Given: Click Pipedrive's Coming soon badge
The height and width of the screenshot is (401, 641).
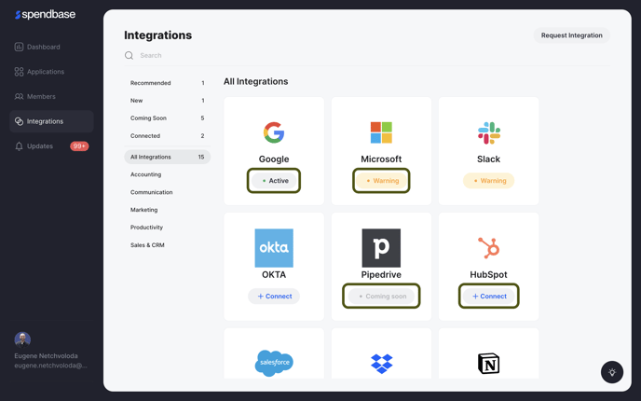Looking at the screenshot, I should (381, 296).
